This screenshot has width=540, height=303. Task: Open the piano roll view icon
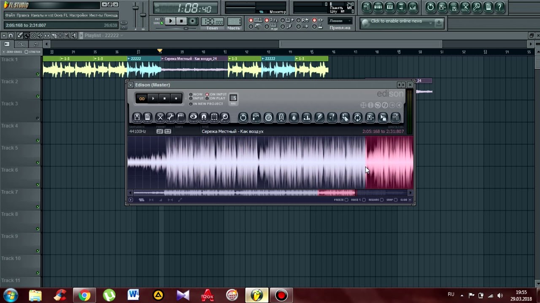tap(390, 7)
